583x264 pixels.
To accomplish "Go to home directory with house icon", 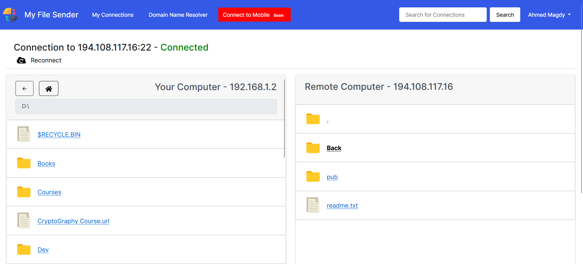I will coord(49,89).
